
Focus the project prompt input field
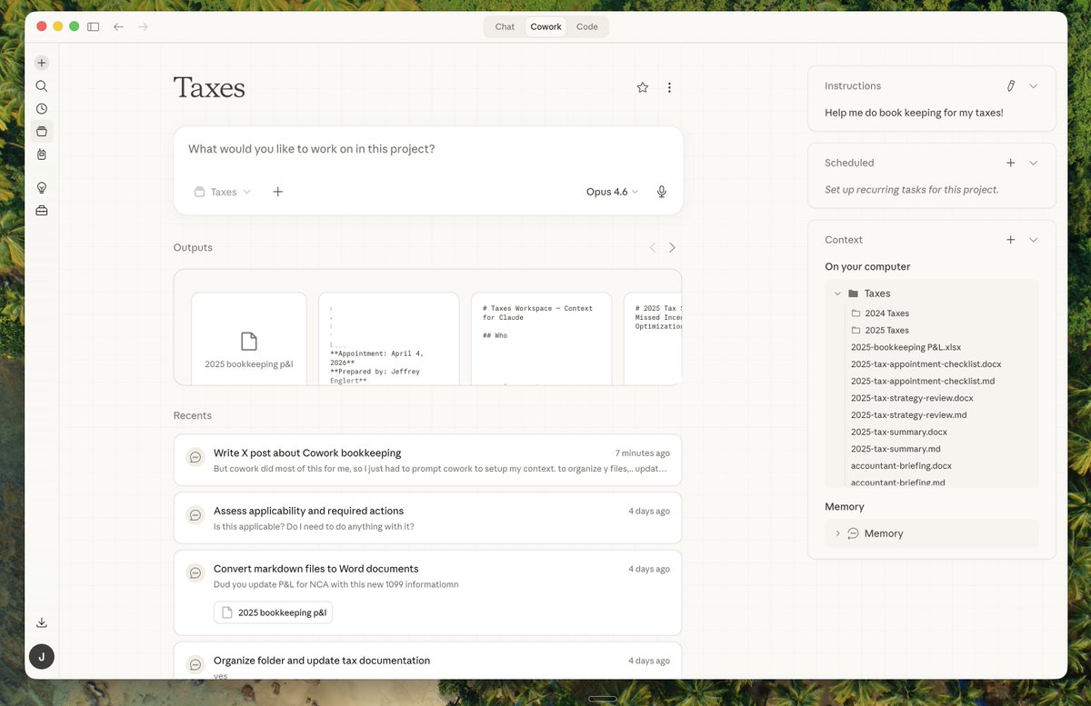coord(427,149)
